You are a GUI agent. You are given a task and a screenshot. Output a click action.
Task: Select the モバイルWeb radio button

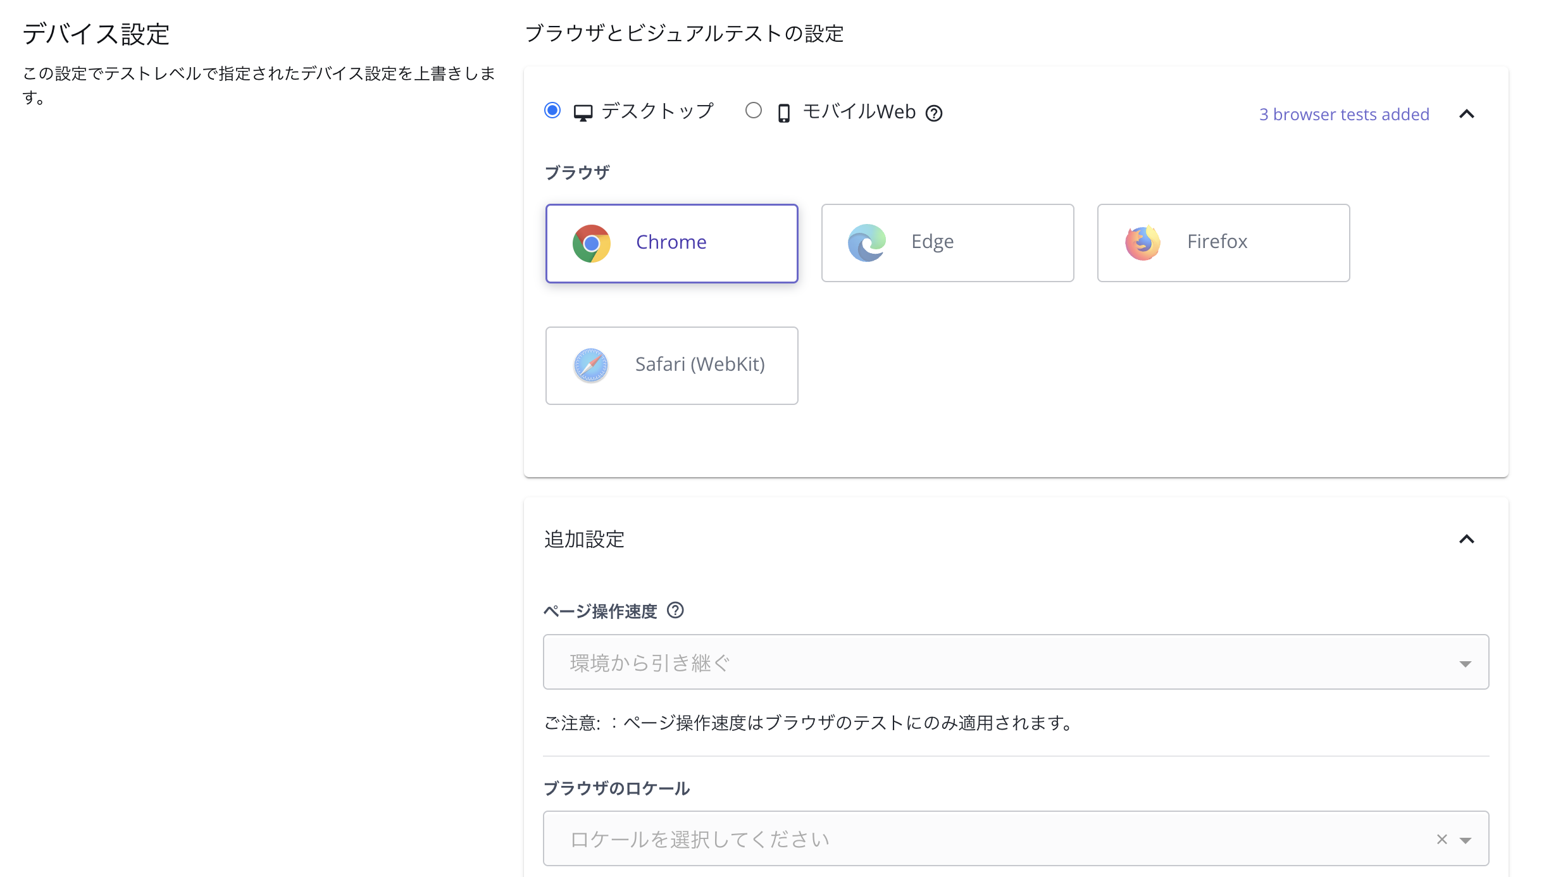[x=753, y=111]
